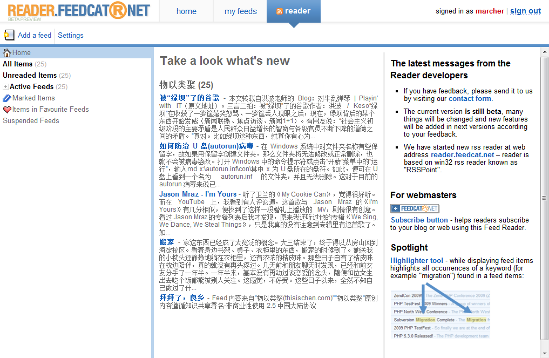Select All Items in sidebar
Screen dimensions: 549x358
(17, 64)
